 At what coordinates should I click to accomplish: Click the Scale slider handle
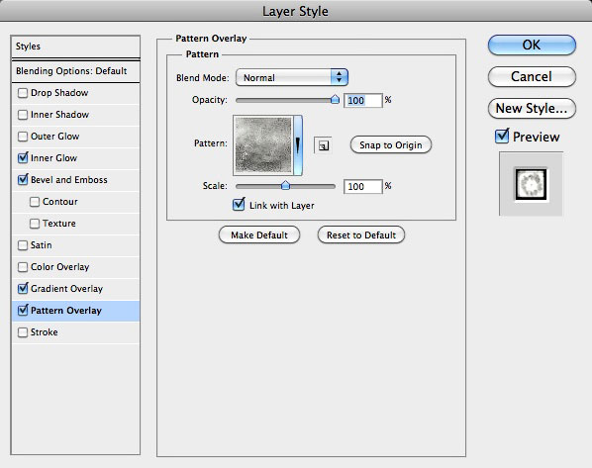pos(285,185)
